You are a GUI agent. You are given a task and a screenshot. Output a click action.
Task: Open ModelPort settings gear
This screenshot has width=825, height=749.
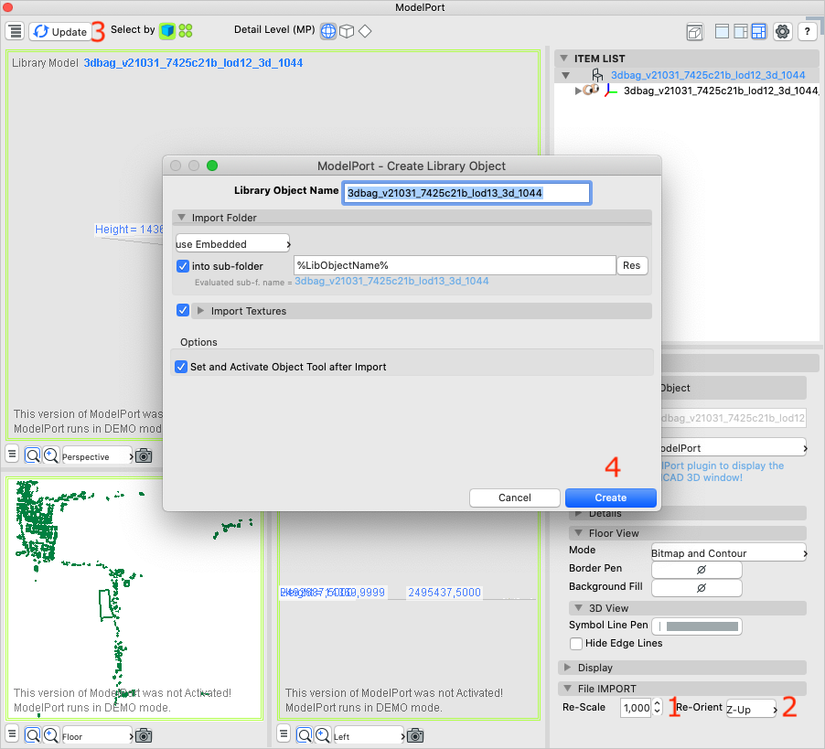click(x=782, y=32)
